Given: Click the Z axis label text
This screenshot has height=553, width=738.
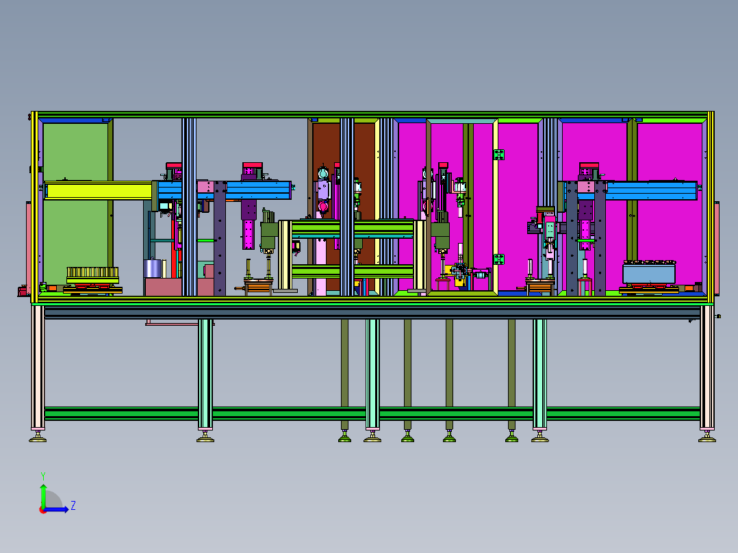Looking at the screenshot, I should tap(73, 506).
